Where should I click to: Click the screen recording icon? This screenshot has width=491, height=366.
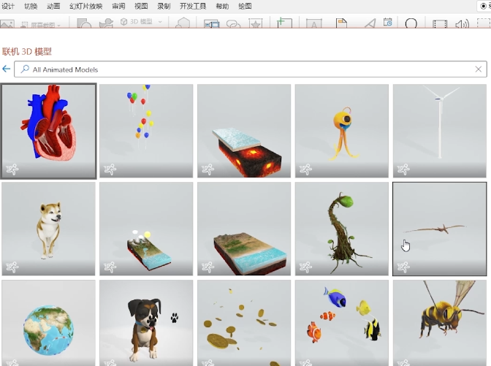coord(484,23)
